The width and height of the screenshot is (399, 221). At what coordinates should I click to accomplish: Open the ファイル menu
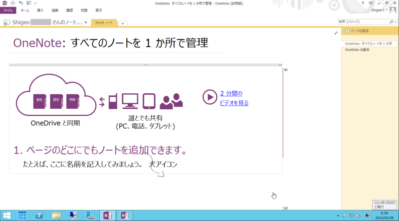pos(8,10)
